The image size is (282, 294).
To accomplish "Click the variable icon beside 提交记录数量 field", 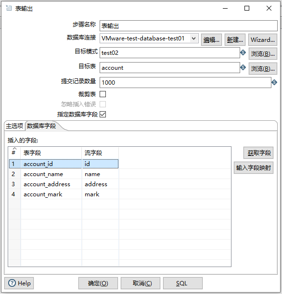I will [274, 82].
